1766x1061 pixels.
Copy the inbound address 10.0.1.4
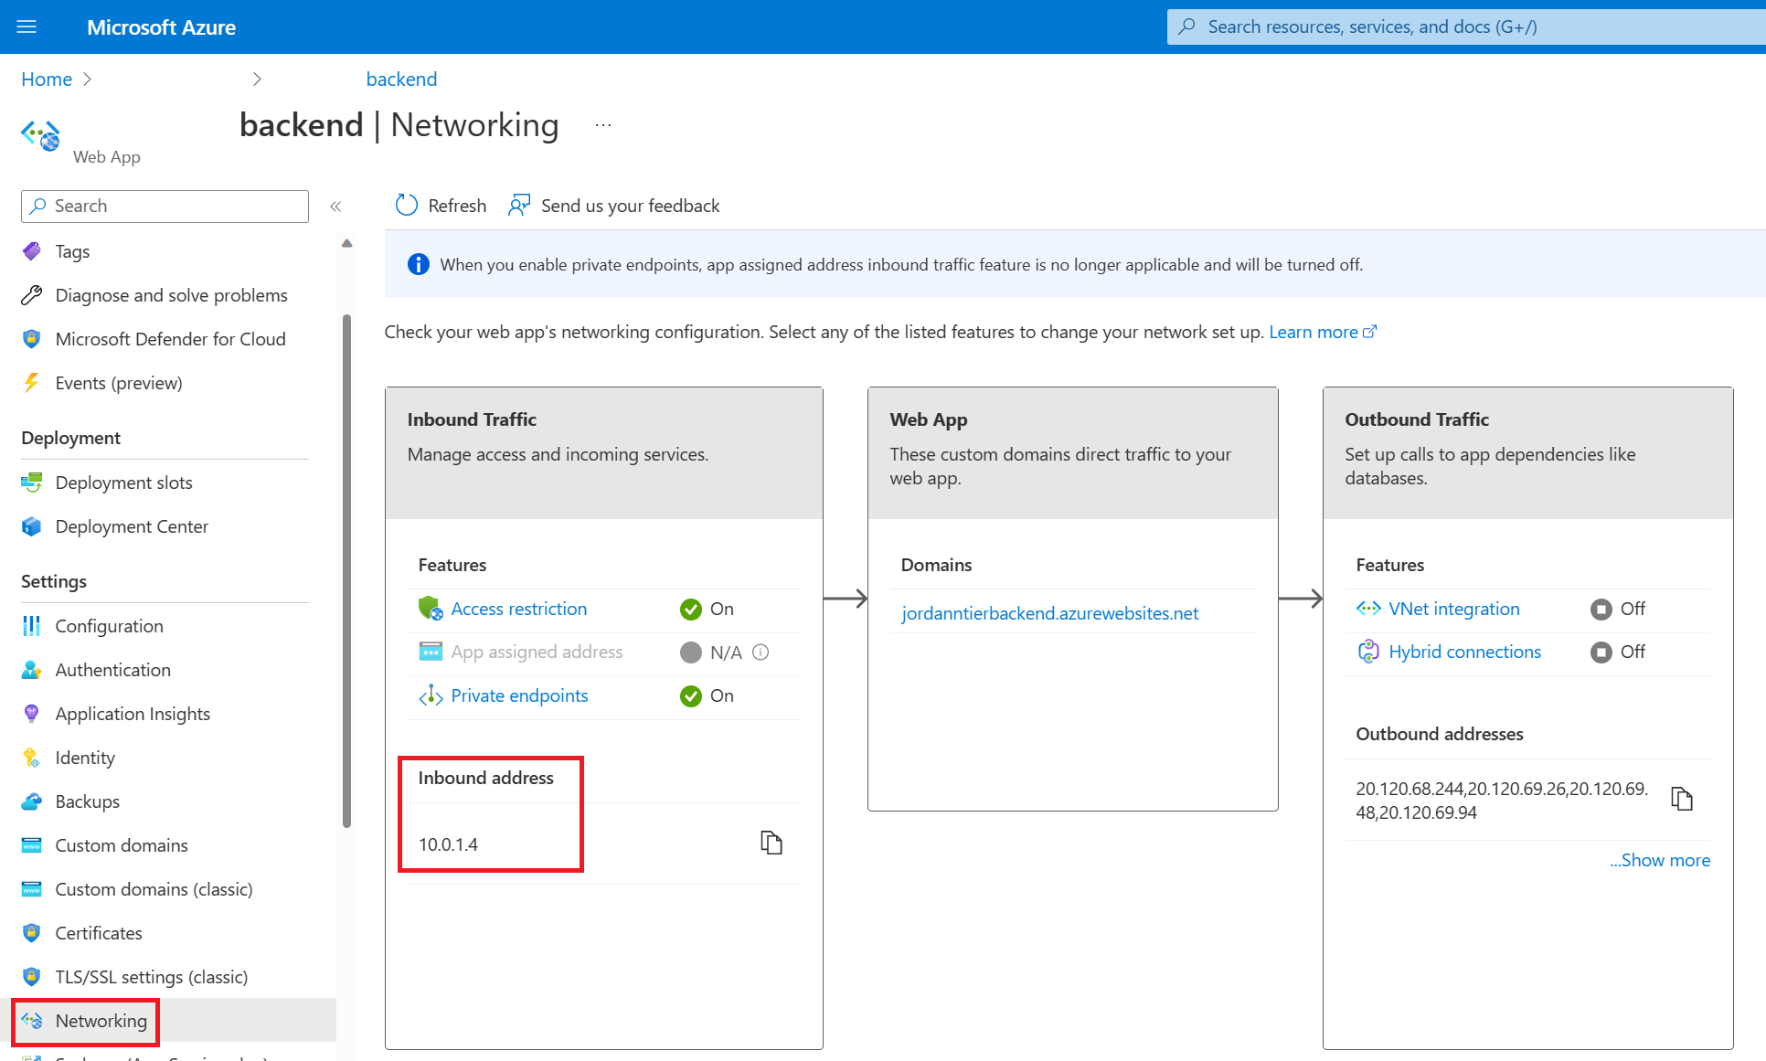point(771,843)
